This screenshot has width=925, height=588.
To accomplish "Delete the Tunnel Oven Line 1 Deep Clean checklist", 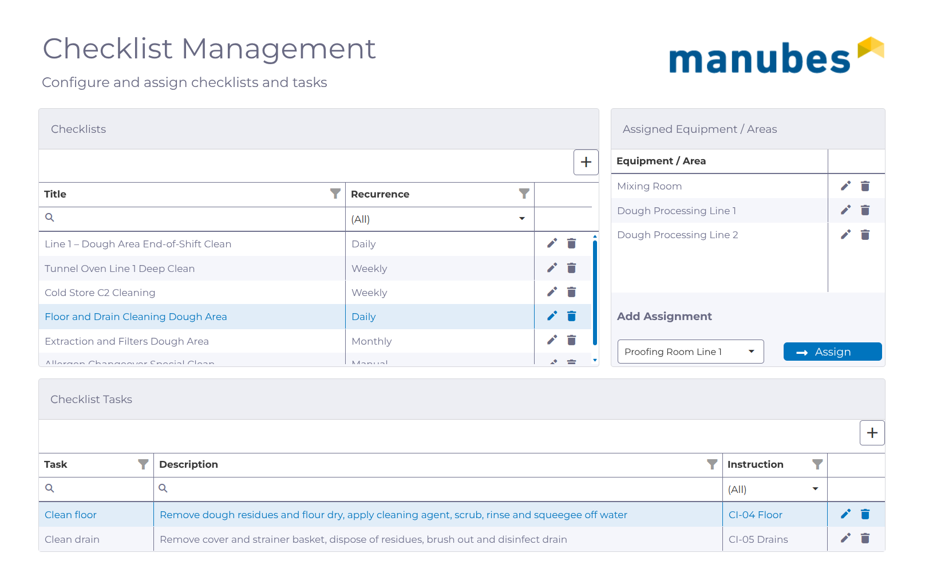I will tap(571, 268).
